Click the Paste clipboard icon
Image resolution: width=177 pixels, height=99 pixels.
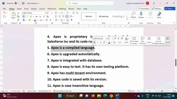click(13, 14)
